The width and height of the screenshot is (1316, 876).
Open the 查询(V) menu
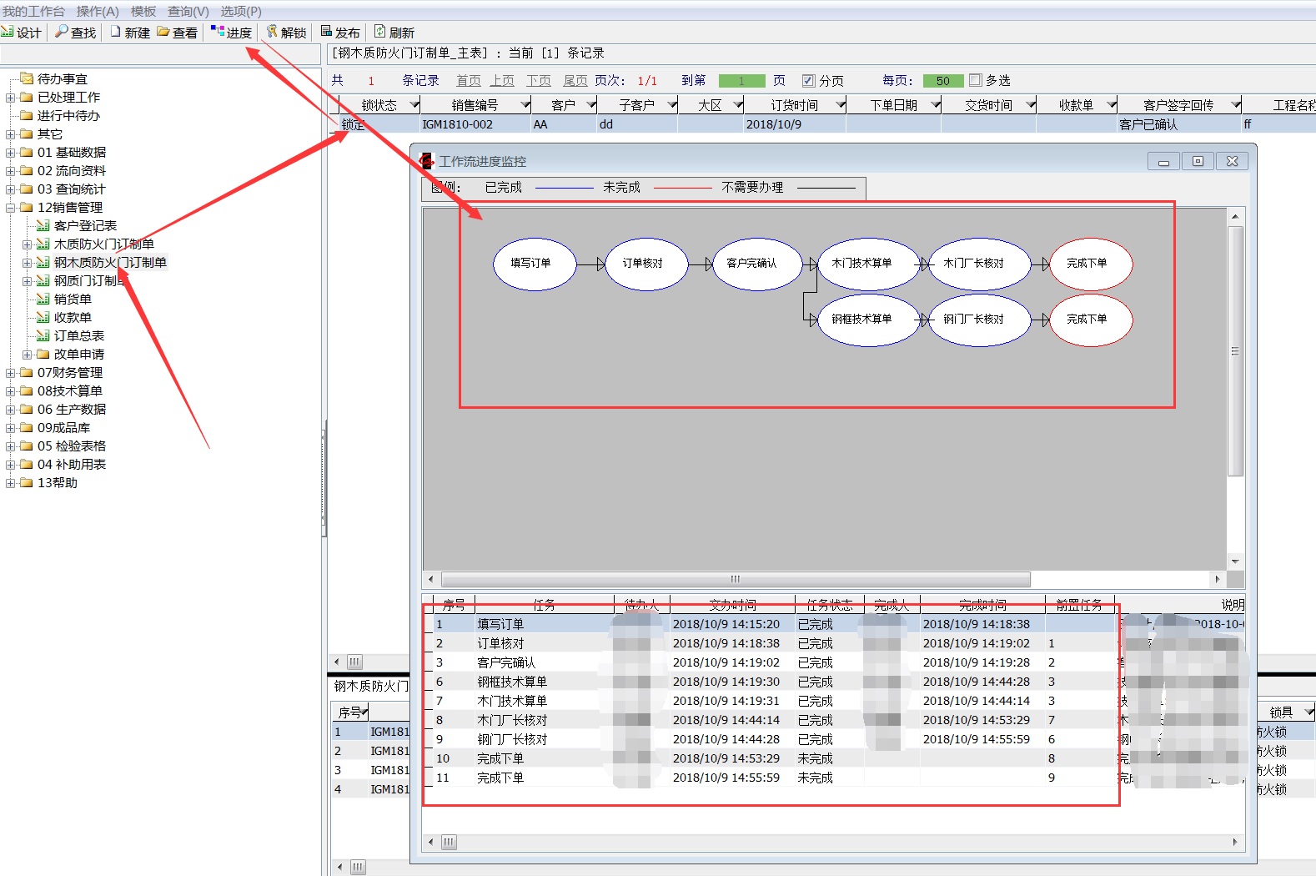pyautogui.click(x=188, y=11)
